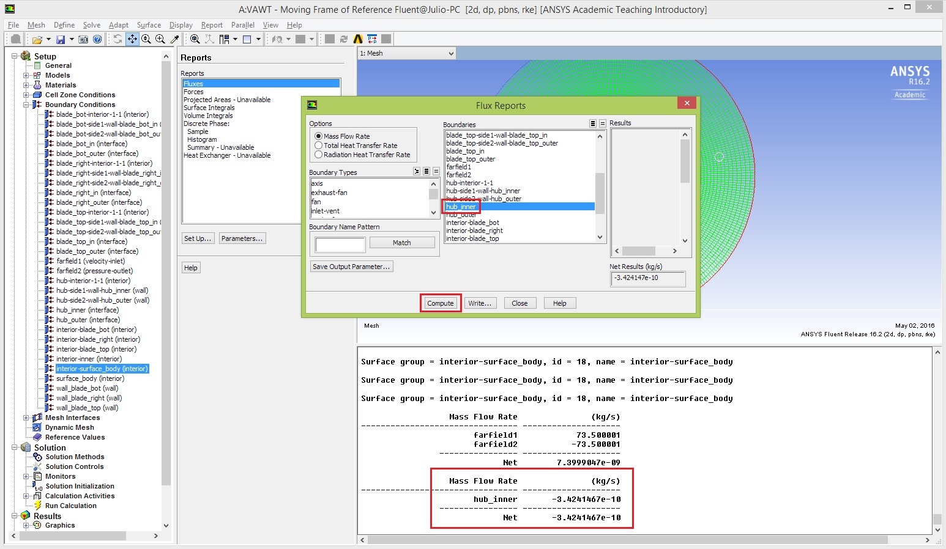Click the Cell Zone Conditions cube icon
Viewport: 946px width, 549px height.
(37, 95)
